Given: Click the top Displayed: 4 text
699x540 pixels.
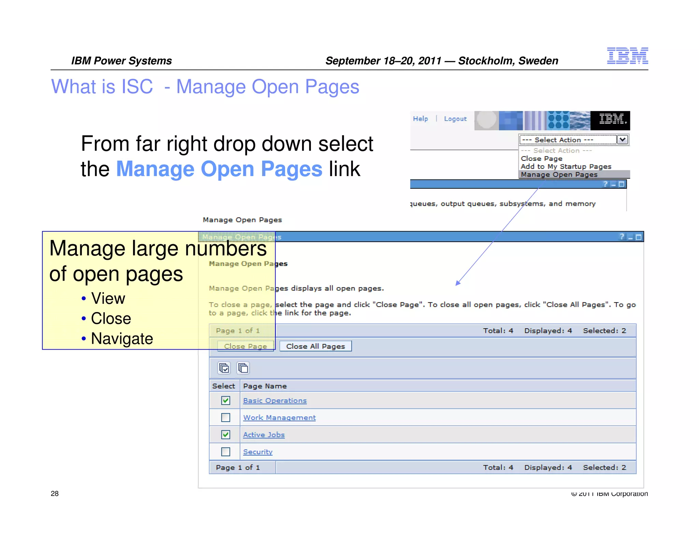Looking at the screenshot, I should coord(548,330).
